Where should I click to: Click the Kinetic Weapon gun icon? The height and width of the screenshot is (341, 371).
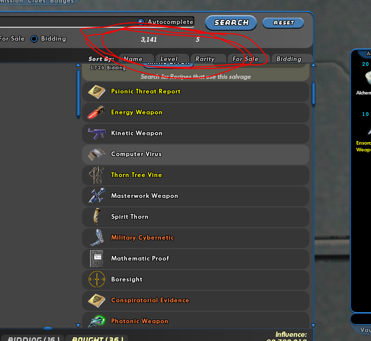97,133
